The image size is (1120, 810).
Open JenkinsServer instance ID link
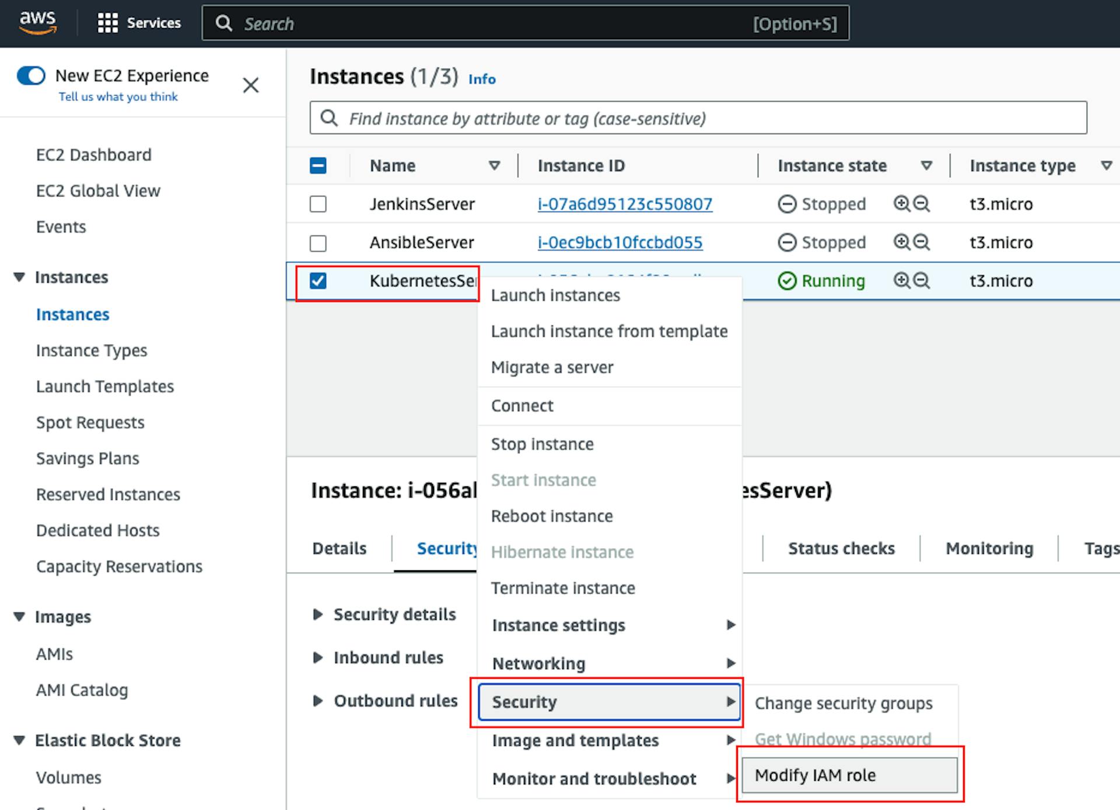625,204
